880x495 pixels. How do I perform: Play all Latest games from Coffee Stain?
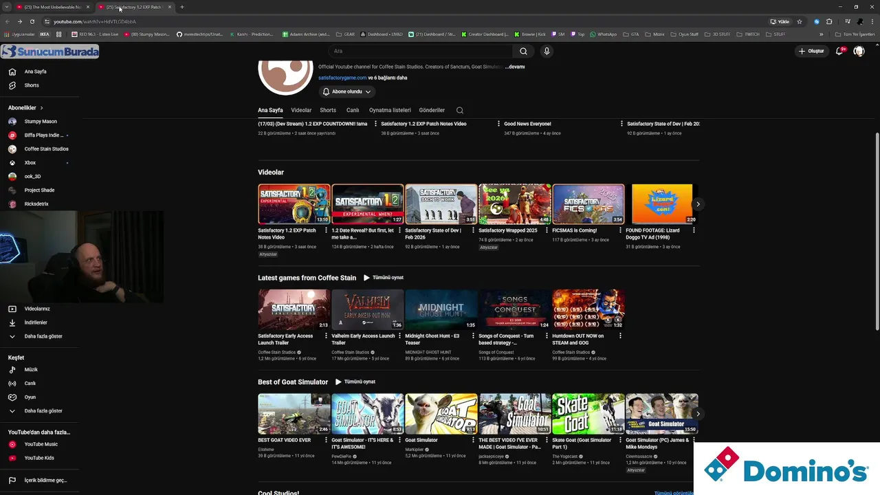(384, 278)
